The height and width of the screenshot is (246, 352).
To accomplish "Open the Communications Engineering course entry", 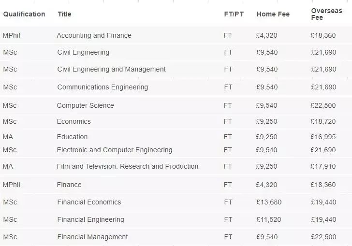I will click(103, 87).
